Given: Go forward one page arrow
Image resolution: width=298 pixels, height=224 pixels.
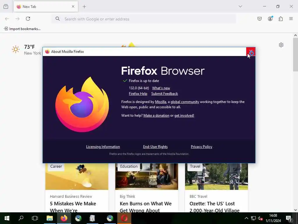Looking at the screenshot, I should [x=17, y=19].
